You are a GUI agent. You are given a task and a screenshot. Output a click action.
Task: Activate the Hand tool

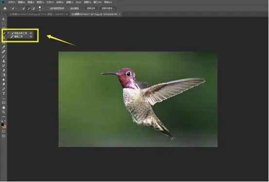point(3,108)
